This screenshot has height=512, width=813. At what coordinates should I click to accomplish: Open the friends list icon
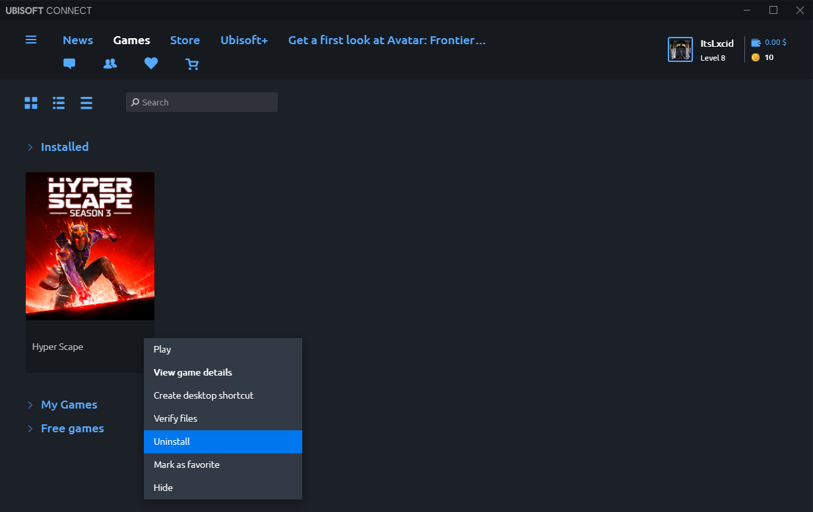110,64
